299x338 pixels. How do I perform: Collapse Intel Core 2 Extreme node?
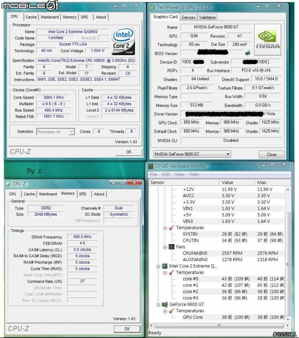[158, 267]
